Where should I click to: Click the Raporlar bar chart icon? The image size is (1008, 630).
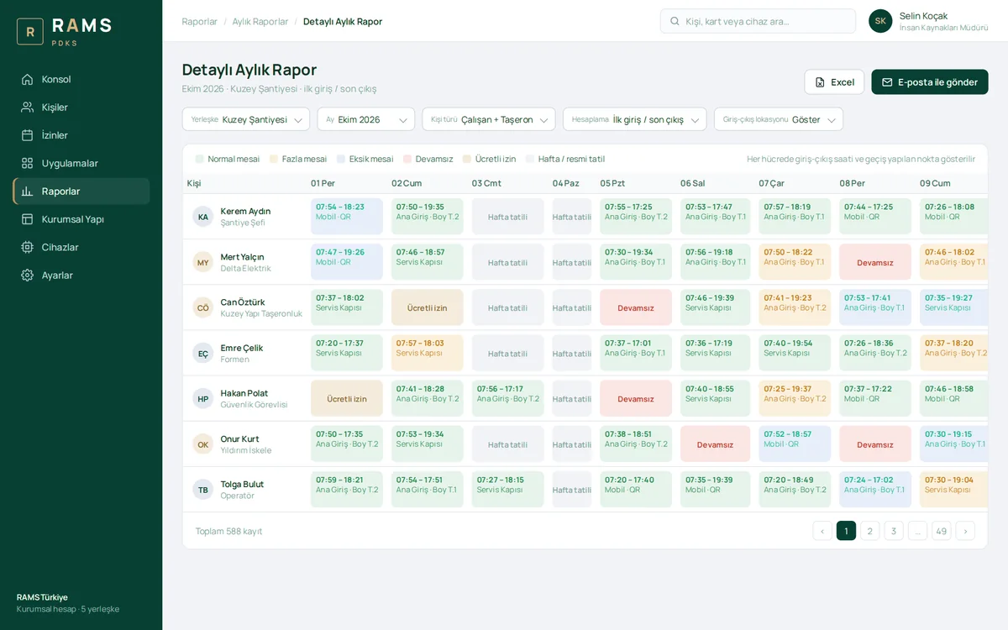coord(28,191)
